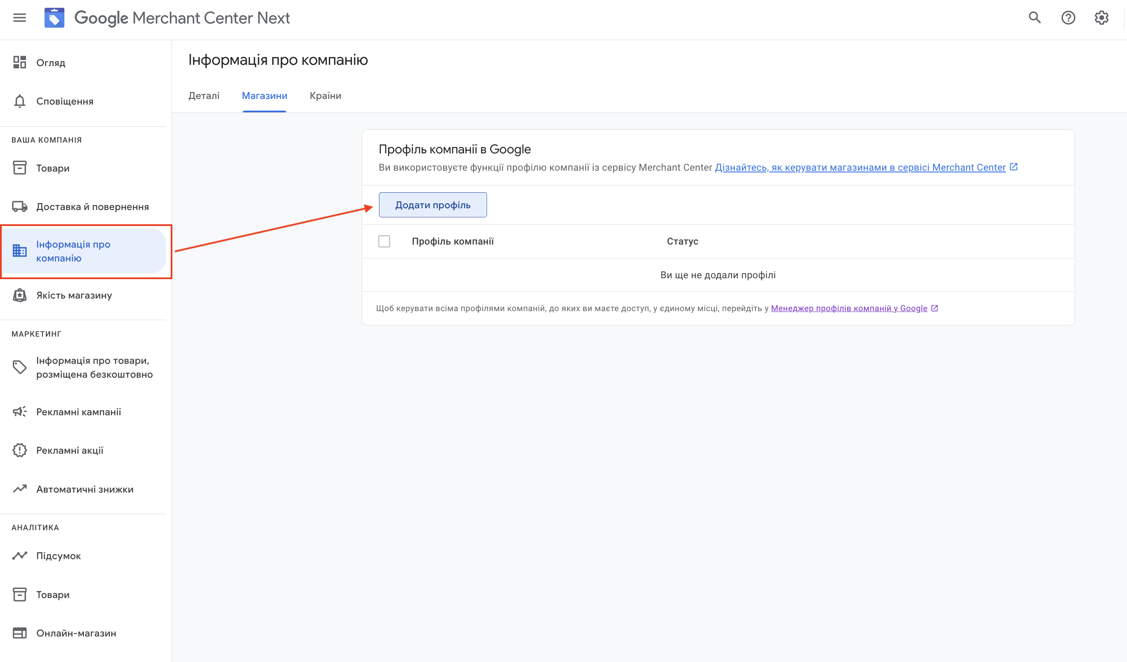Tick the Профіль компанії header checkbox
This screenshot has width=1127, height=662.
384,242
